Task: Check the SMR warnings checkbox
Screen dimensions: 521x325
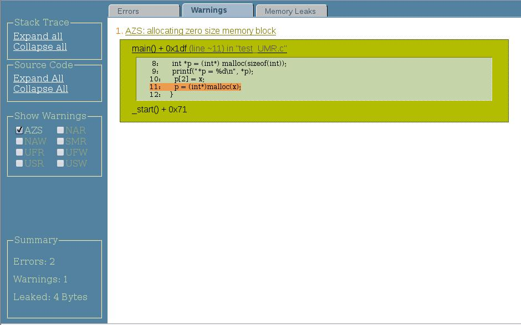Action: click(60, 141)
